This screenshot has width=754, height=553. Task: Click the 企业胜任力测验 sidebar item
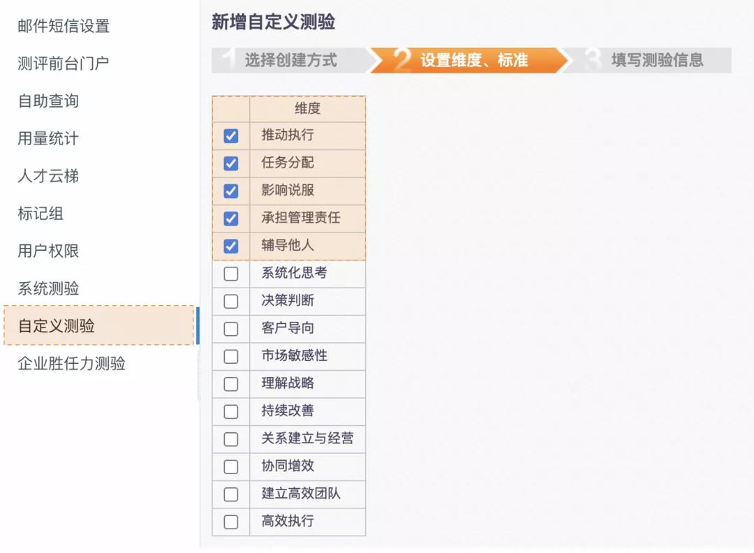tap(71, 363)
